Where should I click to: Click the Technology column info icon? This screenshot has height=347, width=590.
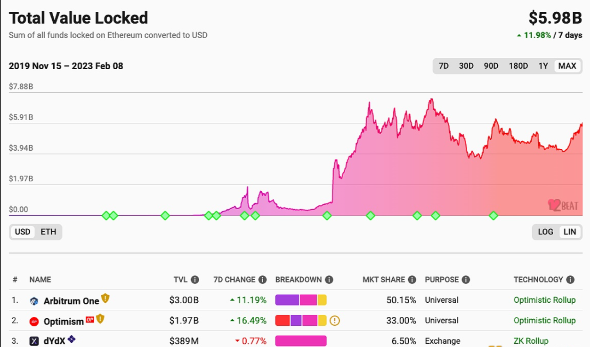coord(571,279)
